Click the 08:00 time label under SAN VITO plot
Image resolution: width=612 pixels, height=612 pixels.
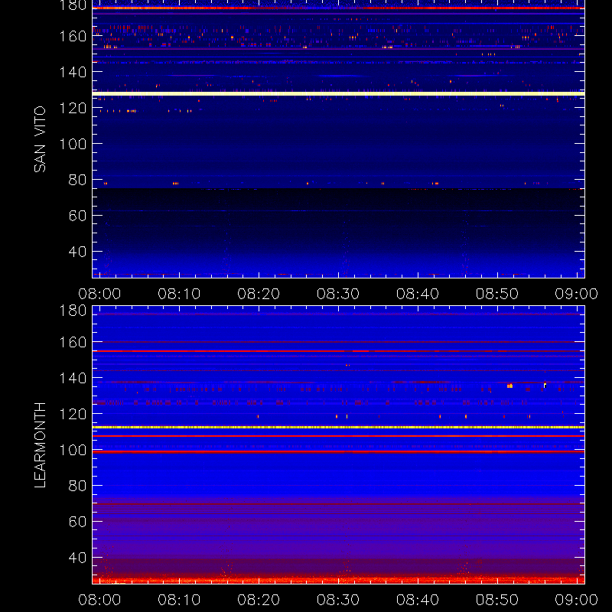99,294
